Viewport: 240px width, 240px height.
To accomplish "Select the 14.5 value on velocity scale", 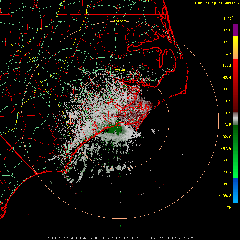I will 227,101.
